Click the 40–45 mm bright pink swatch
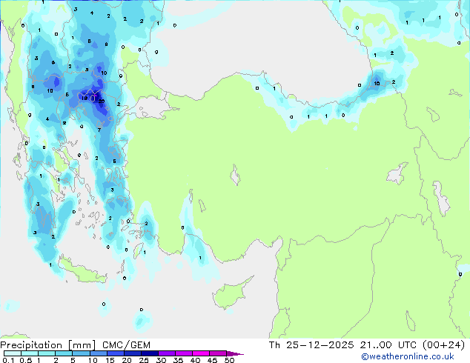This screenshot has width=470, height=363. coord(201,353)
